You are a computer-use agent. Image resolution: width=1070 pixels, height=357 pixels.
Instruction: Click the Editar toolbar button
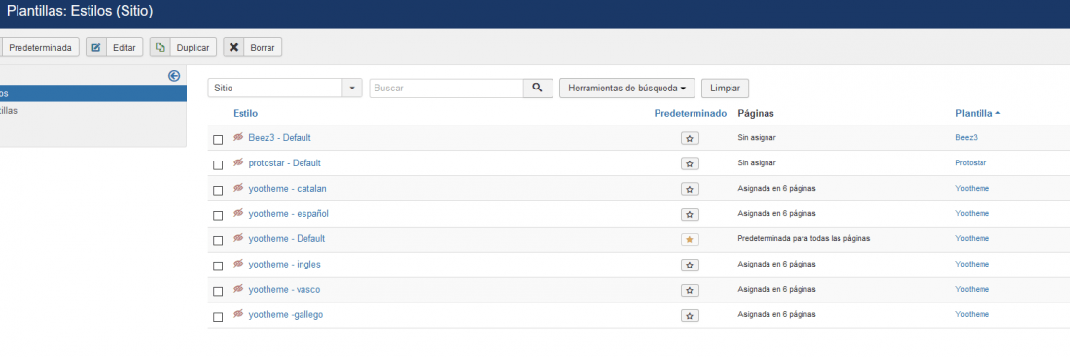114,47
